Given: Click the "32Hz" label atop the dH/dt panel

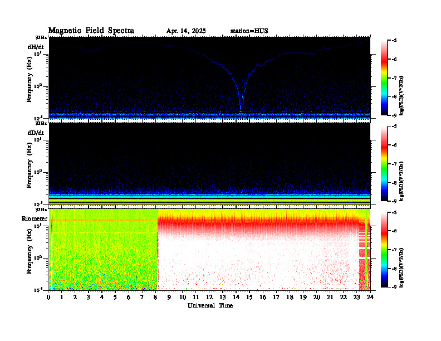Looking at the screenshot, I should 41,37.
